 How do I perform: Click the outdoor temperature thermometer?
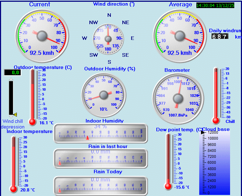[x=33, y=96]
